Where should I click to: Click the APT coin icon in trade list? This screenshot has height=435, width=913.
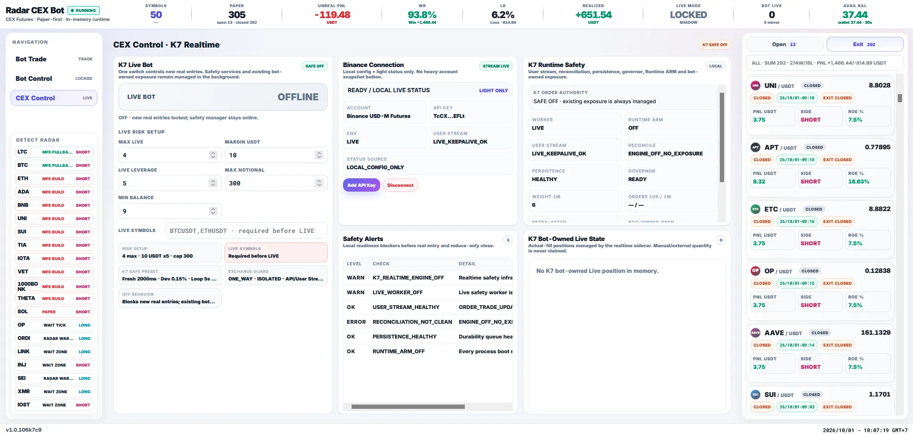pos(756,147)
